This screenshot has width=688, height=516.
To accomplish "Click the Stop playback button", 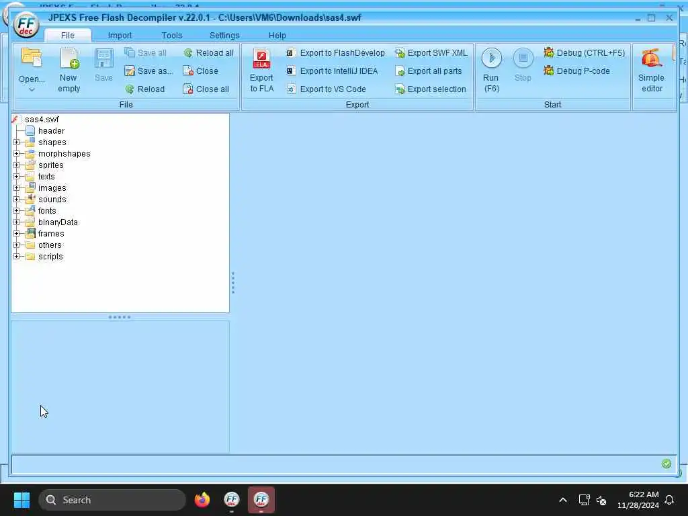I will [x=523, y=65].
